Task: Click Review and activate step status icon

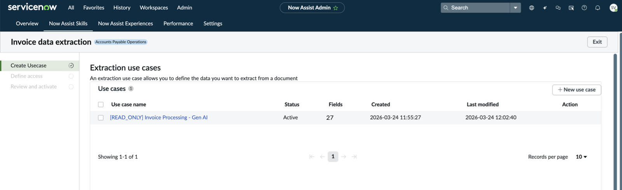Action: 71,86
